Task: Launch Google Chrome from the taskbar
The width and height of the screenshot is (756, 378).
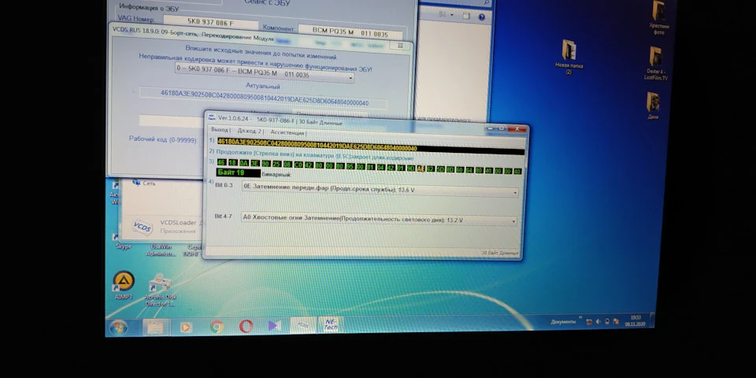Action: (217, 327)
